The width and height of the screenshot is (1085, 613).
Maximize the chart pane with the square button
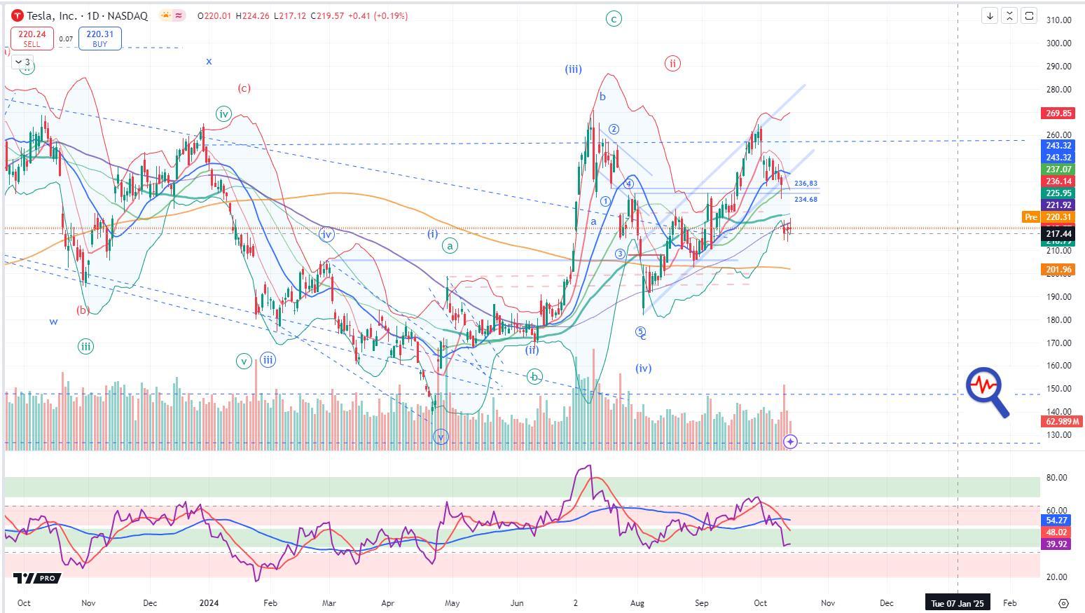(x=1029, y=15)
